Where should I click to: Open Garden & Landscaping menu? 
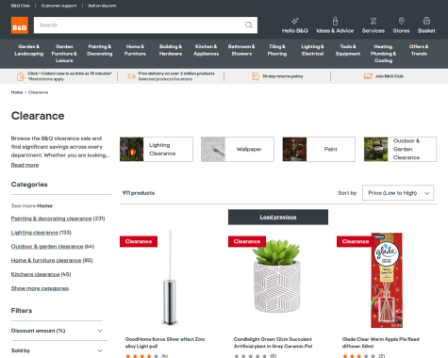click(29, 50)
